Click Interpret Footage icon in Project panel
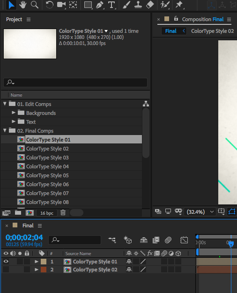The height and width of the screenshot is (293, 237). click(7, 213)
